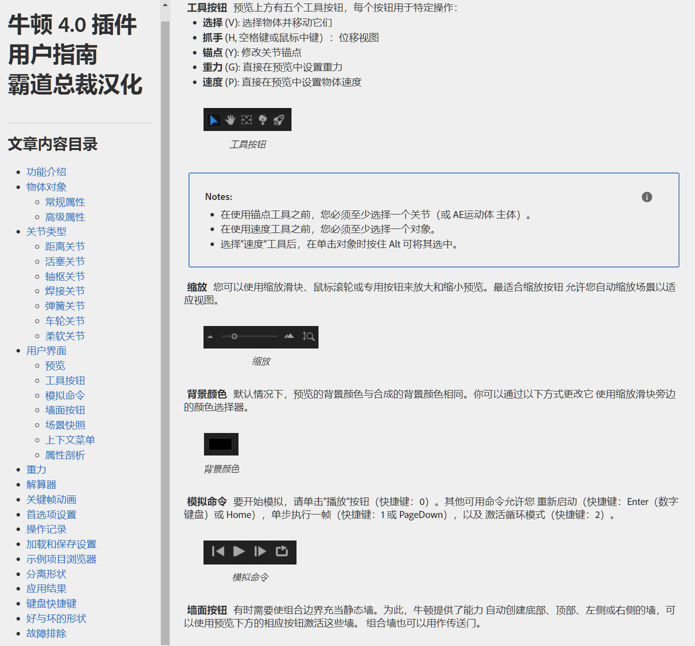The height and width of the screenshot is (646, 695).
Task: Open the 场景快照 link
Action: coord(65,425)
